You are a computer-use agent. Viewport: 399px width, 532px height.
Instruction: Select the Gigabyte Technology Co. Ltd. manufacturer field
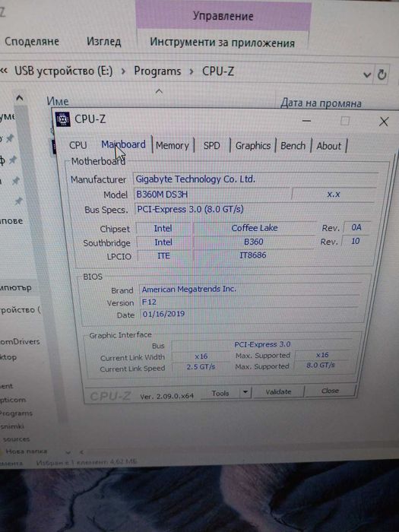(255, 179)
